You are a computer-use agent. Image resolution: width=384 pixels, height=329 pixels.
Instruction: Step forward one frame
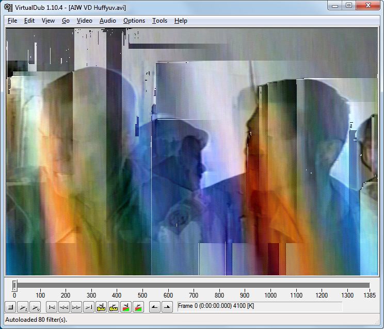(76, 307)
